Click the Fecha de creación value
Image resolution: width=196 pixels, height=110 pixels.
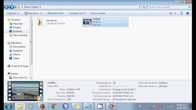coord(123,96)
